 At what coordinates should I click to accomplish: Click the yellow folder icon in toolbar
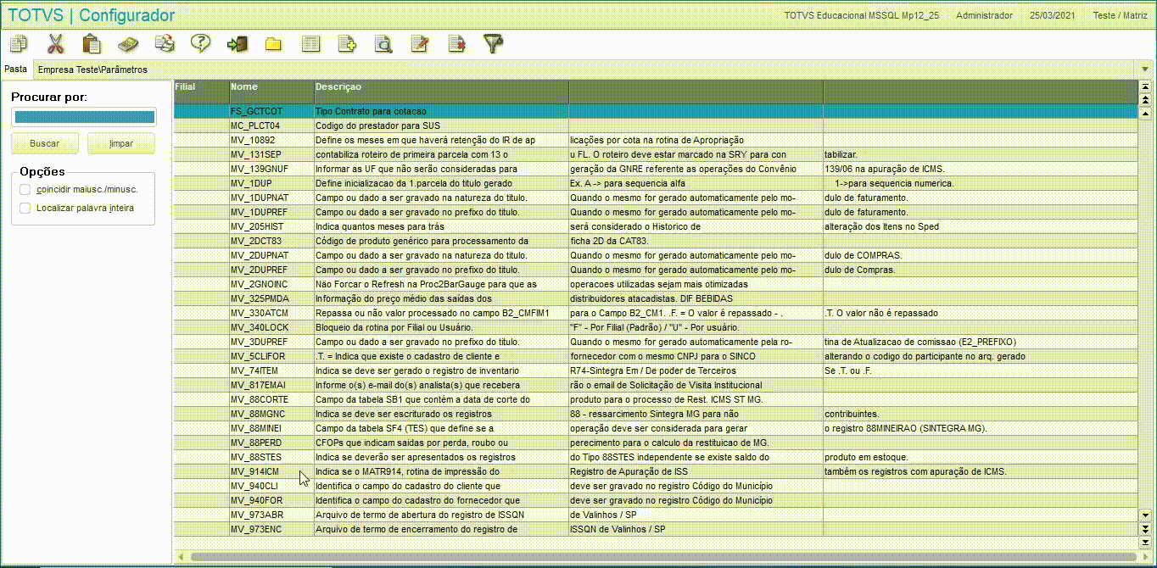(x=273, y=43)
